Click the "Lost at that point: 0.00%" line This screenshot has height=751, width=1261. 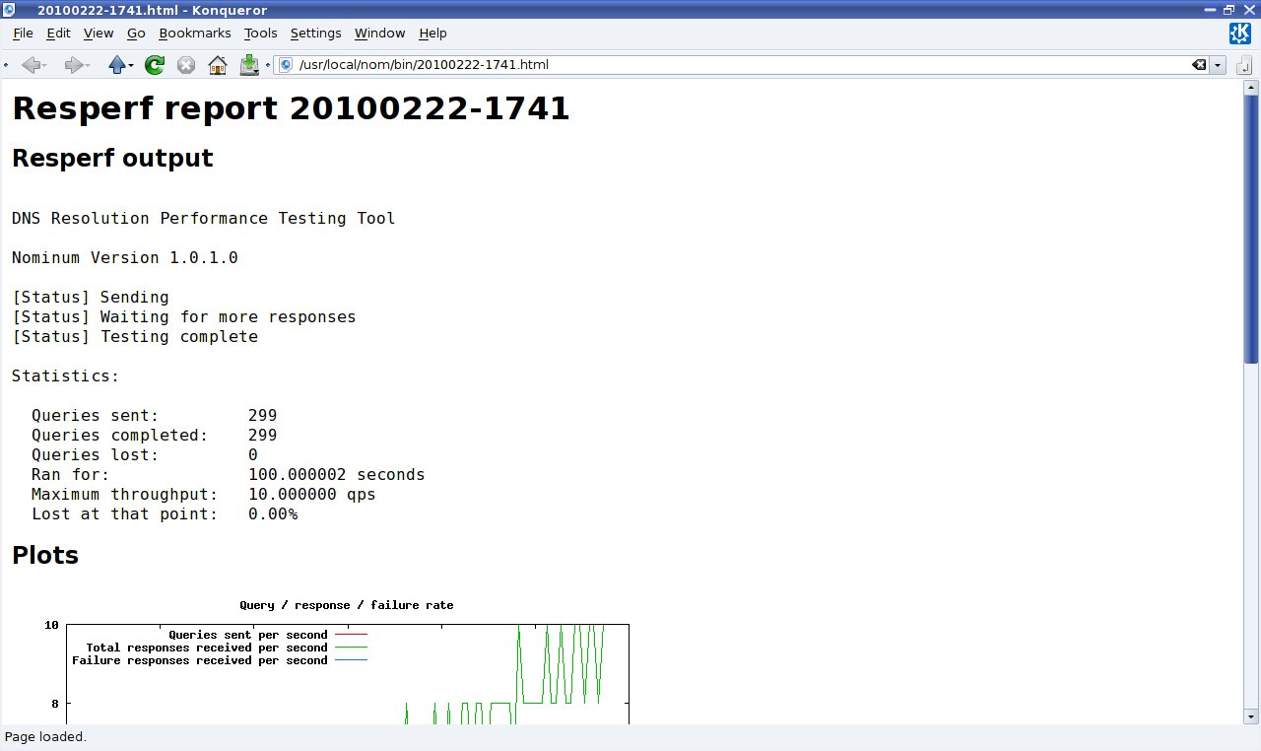[165, 514]
